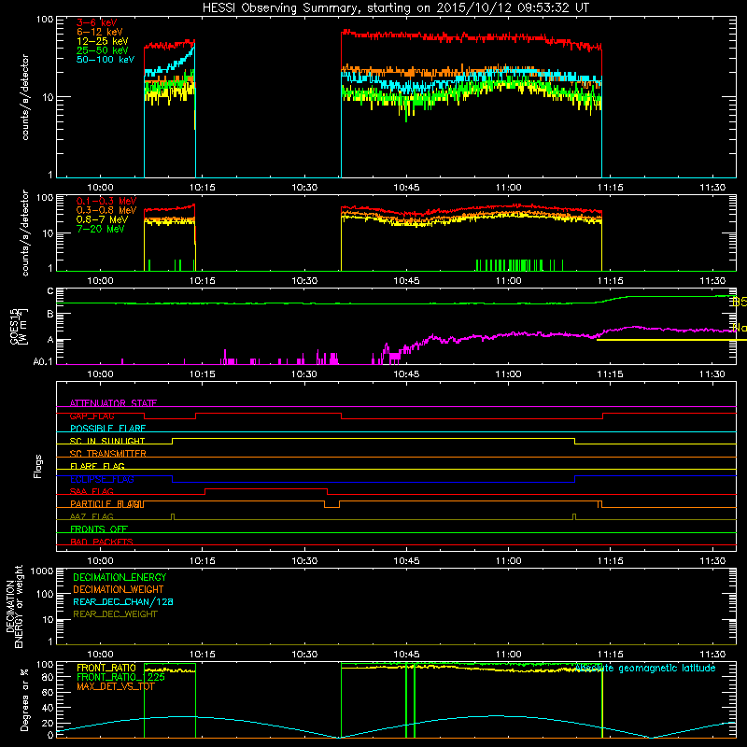Click the PARTICLE_FLAG label
The width and height of the screenshot is (747, 747).
pos(106,504)
